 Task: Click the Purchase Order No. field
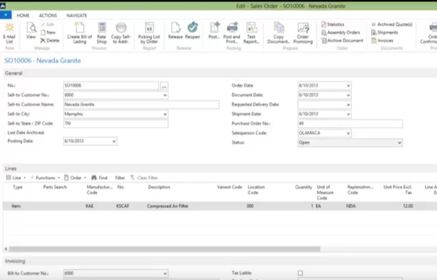tap(350, 124)
